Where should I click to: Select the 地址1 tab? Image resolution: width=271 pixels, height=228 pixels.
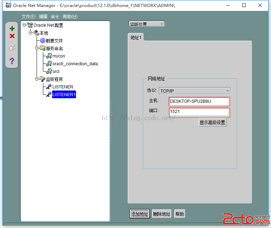[136, 38]
